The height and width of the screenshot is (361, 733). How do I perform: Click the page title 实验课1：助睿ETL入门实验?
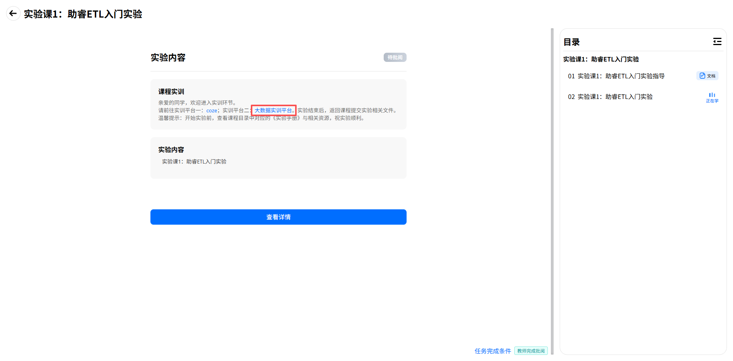point(83,14)
